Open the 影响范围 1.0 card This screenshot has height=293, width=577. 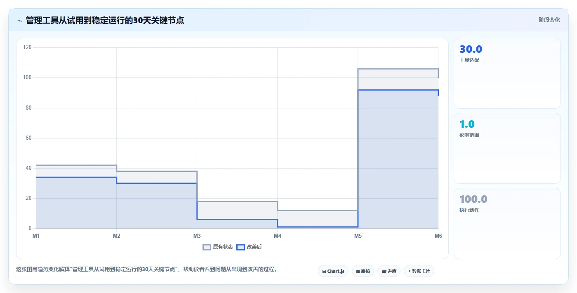click(x=507, y=148)
